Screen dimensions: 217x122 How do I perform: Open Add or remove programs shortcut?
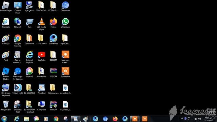pyautogui.click(x=18, y=57)
